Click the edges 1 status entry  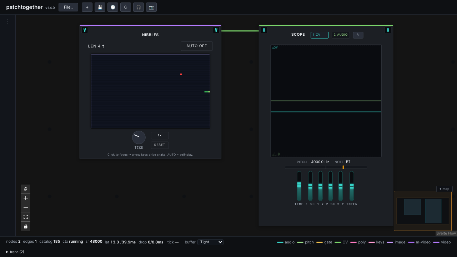tap(30, 242)
